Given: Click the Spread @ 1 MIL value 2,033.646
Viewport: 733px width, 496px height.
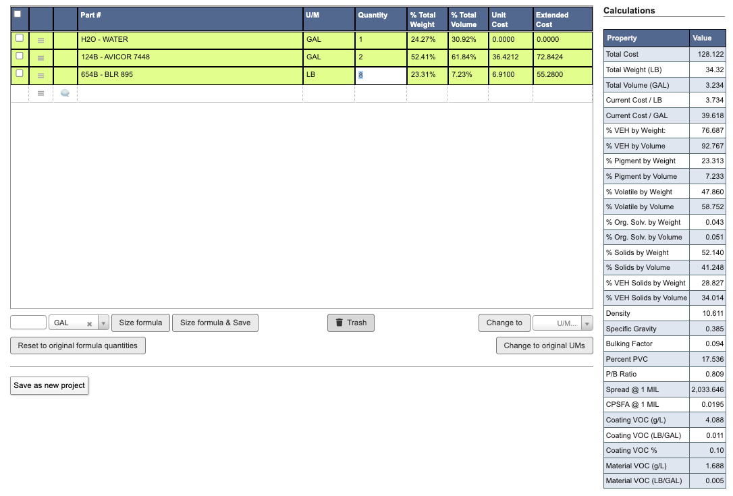Looking at the screenshot, I should click(707, 389).
